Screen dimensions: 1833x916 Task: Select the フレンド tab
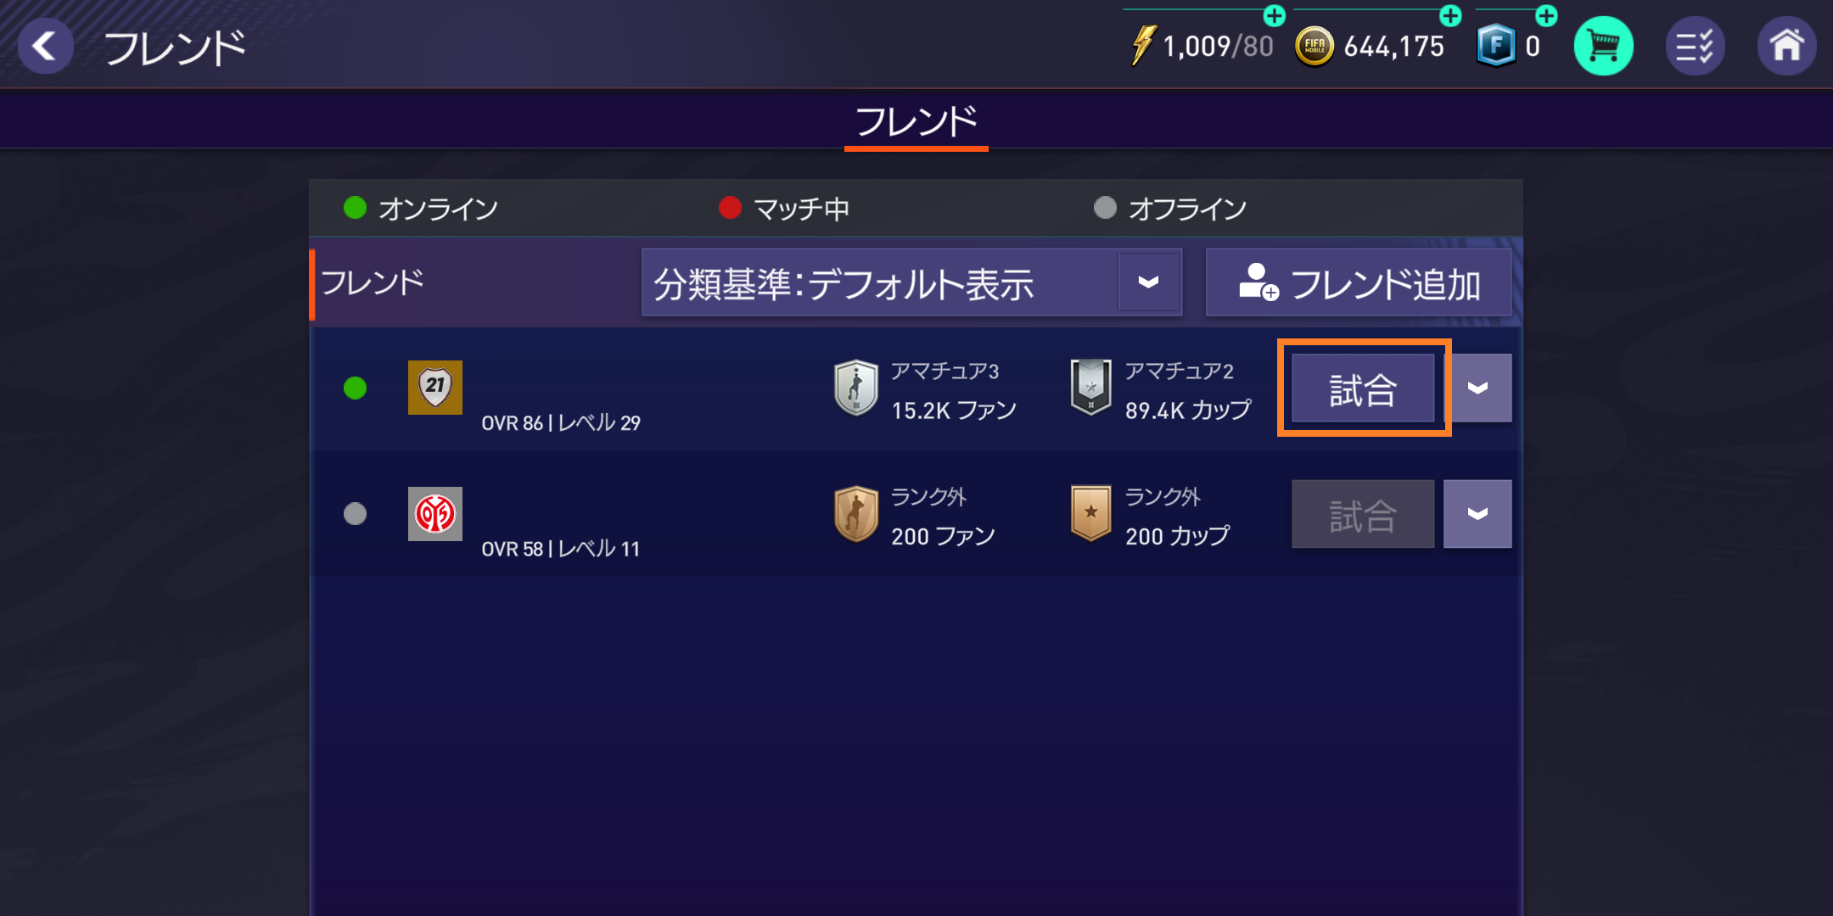pos(916,123)
